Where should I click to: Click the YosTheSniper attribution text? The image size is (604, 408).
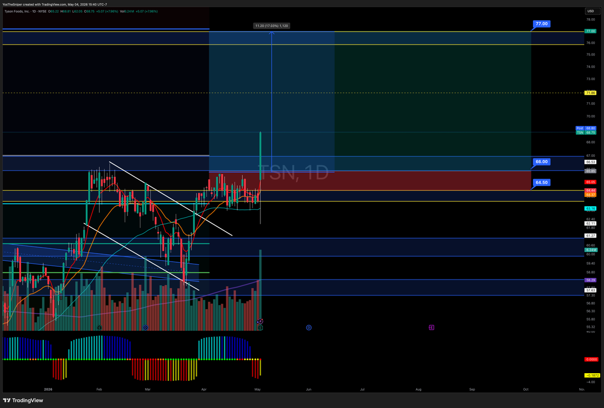pyautogui.click(x=55, y=4)
